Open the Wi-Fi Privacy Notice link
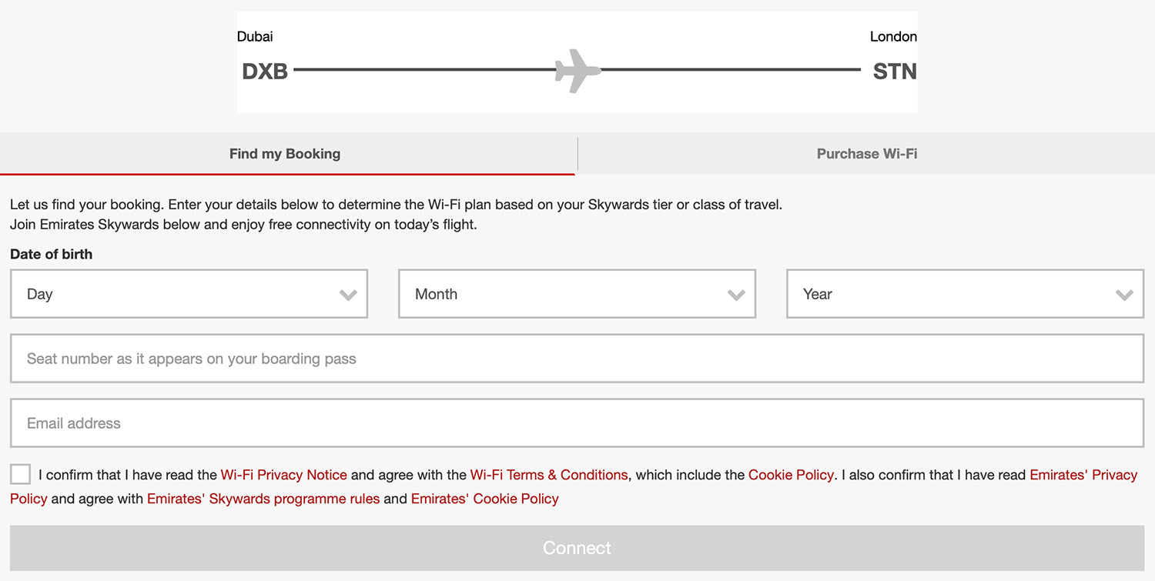Viewport: 1155px width, 581px height. (x=283, y=475)
